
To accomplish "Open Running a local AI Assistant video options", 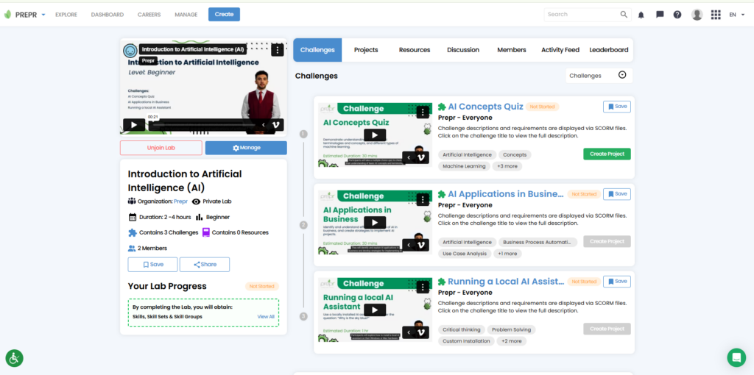I will 422,287.
